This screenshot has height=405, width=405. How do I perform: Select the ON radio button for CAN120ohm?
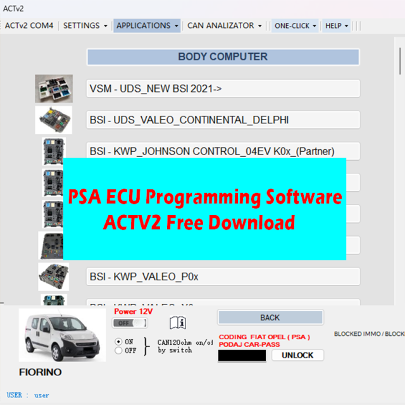pos(118,341)
